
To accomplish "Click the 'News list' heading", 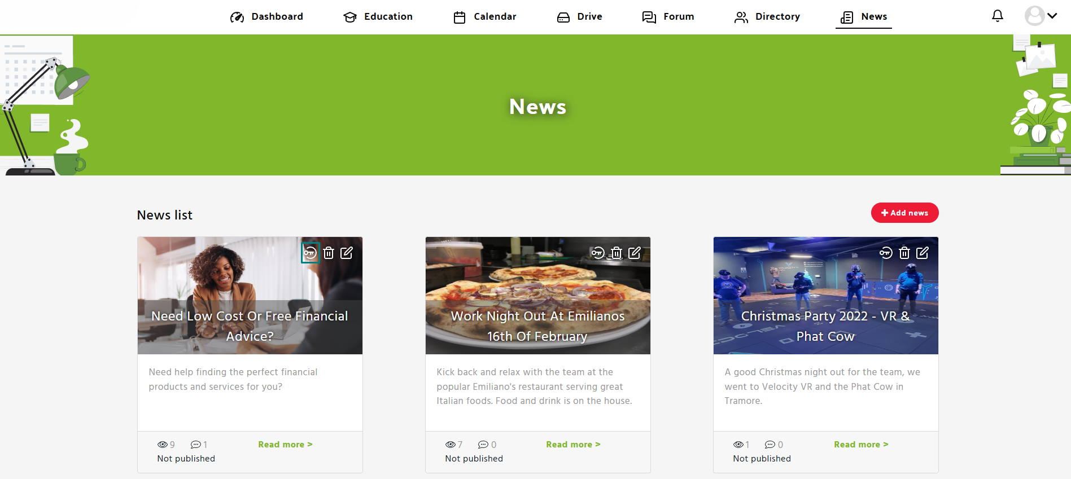I will (165, 215).
